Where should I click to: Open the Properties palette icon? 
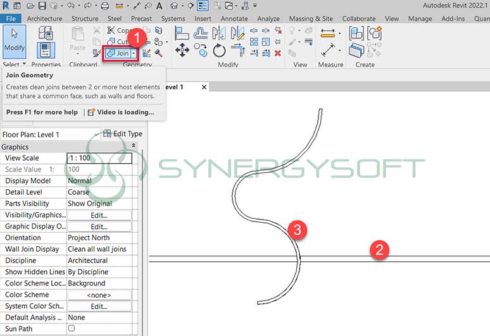point(46,49)
